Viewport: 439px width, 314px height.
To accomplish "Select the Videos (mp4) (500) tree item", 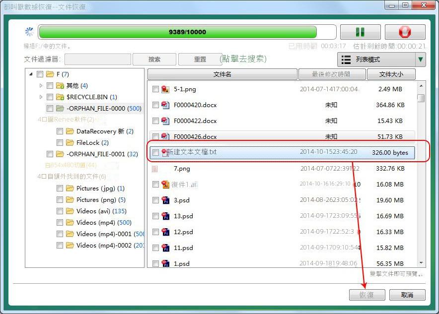I will (104, 223).
